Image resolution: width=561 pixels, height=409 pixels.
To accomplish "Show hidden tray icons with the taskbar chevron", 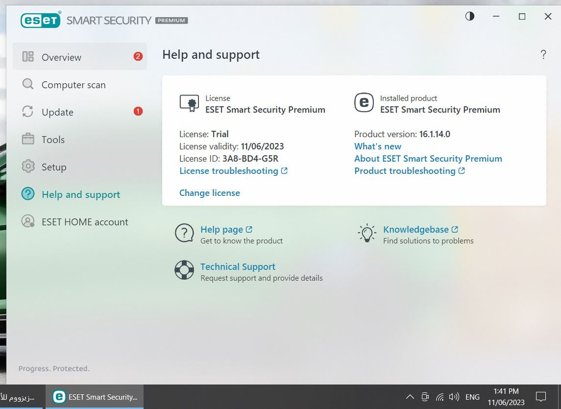I will pyautogui.click(x=410, y=397).
